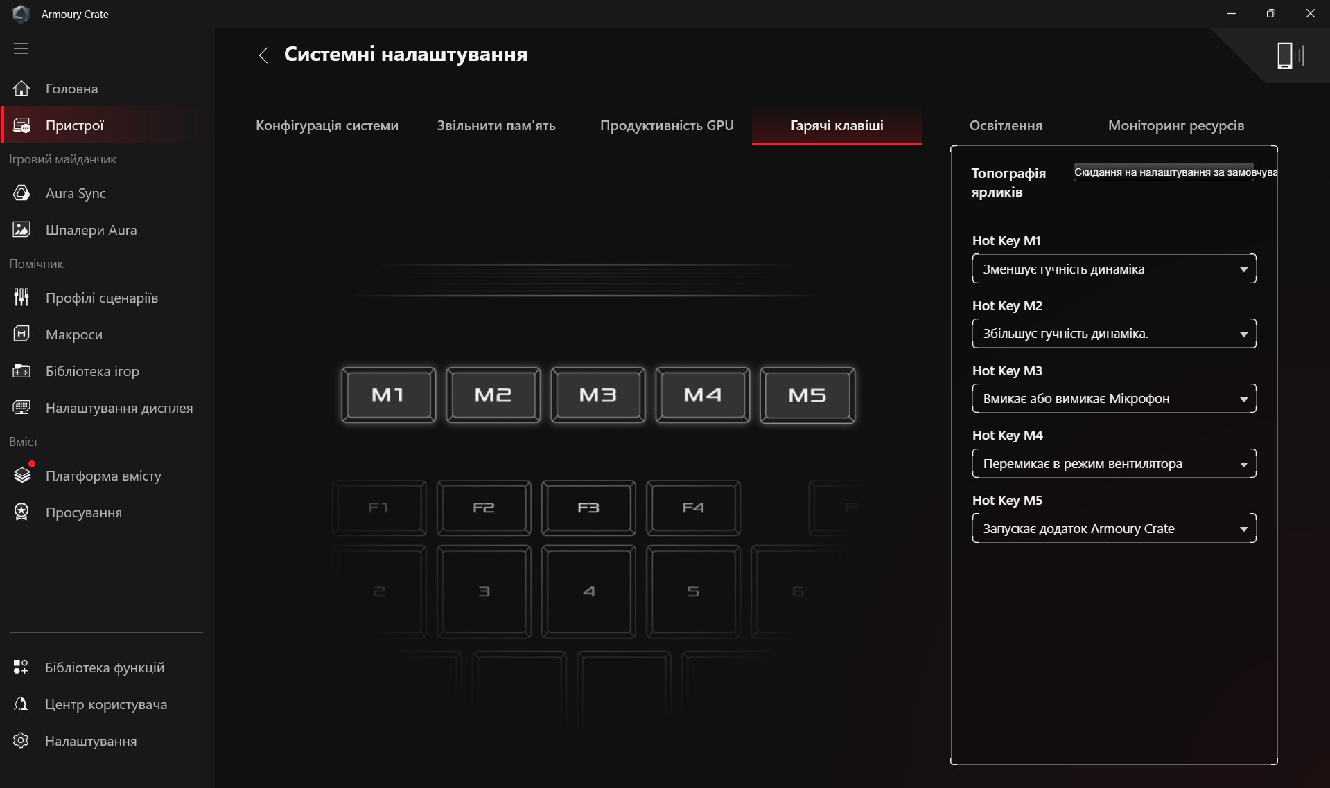Click the Платформа вмісту layers icon
The height and width of the screenshot is (788, 1330).
pyautogui.click(x=21, y=476)
